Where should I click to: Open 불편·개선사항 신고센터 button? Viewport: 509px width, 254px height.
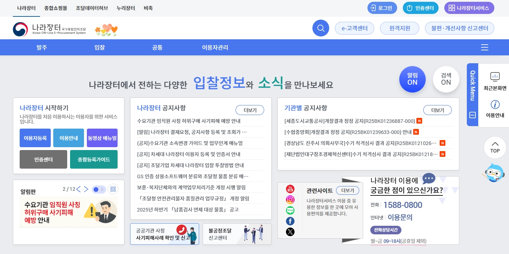[x=460, y=28]
